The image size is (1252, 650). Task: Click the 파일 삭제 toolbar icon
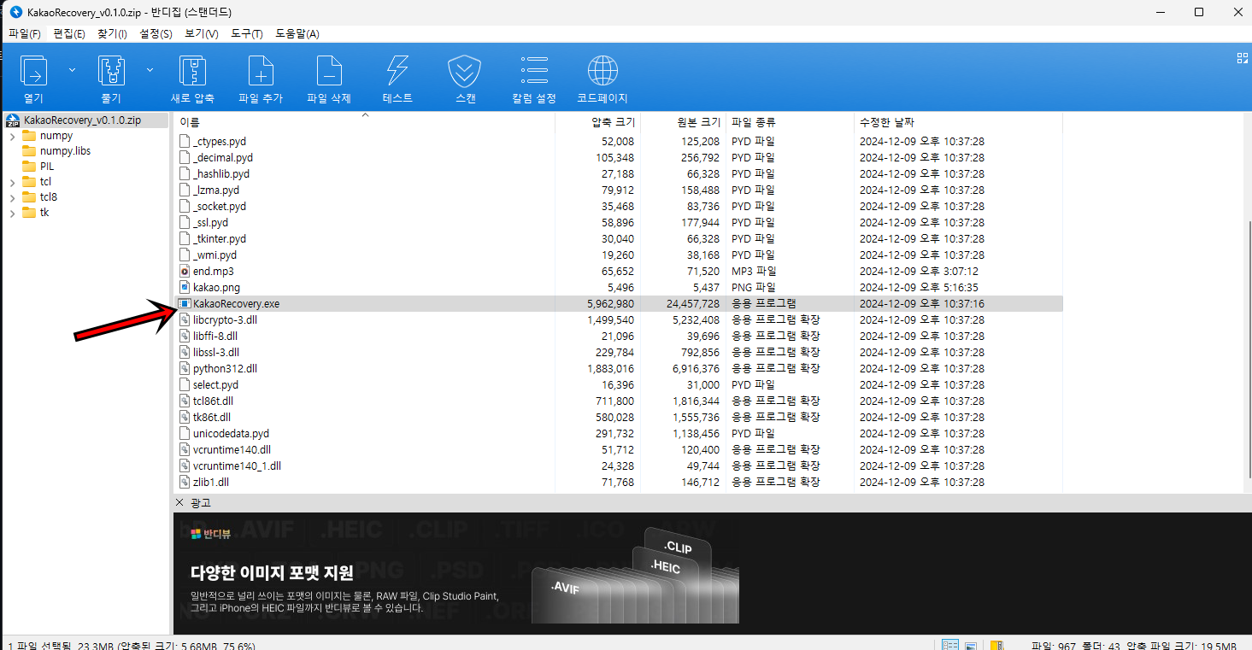pos(329,71)
